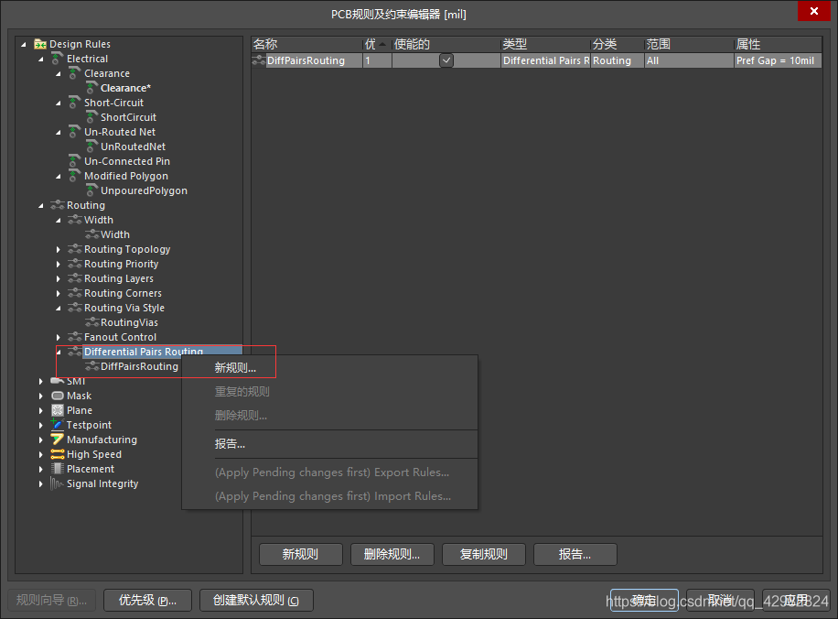Click the Electrical category icon
The height and width of the screenshot is (619, 838).
click(58, 59)
